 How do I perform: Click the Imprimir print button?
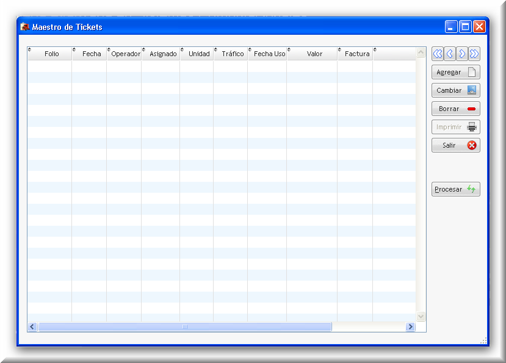(456, 127)
